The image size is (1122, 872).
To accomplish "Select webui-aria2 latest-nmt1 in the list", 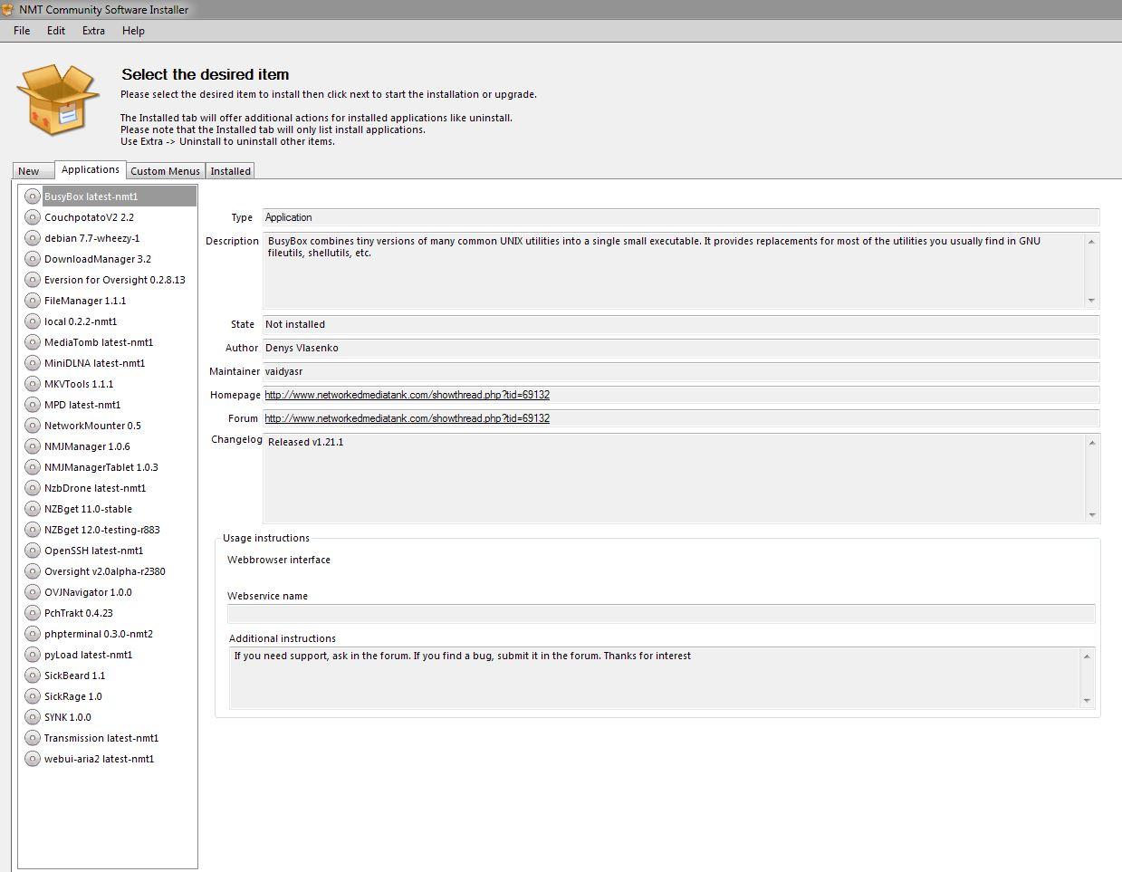I will pyautogui.click(x=99, y=759).
